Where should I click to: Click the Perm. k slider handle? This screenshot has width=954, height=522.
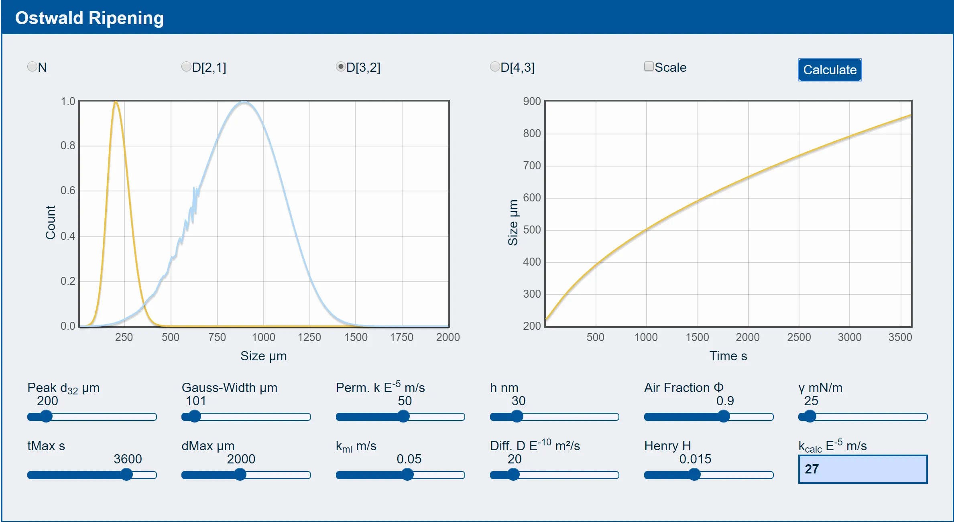403,416
